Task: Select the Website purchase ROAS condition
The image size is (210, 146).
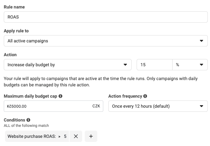Action: click(31, 136)
